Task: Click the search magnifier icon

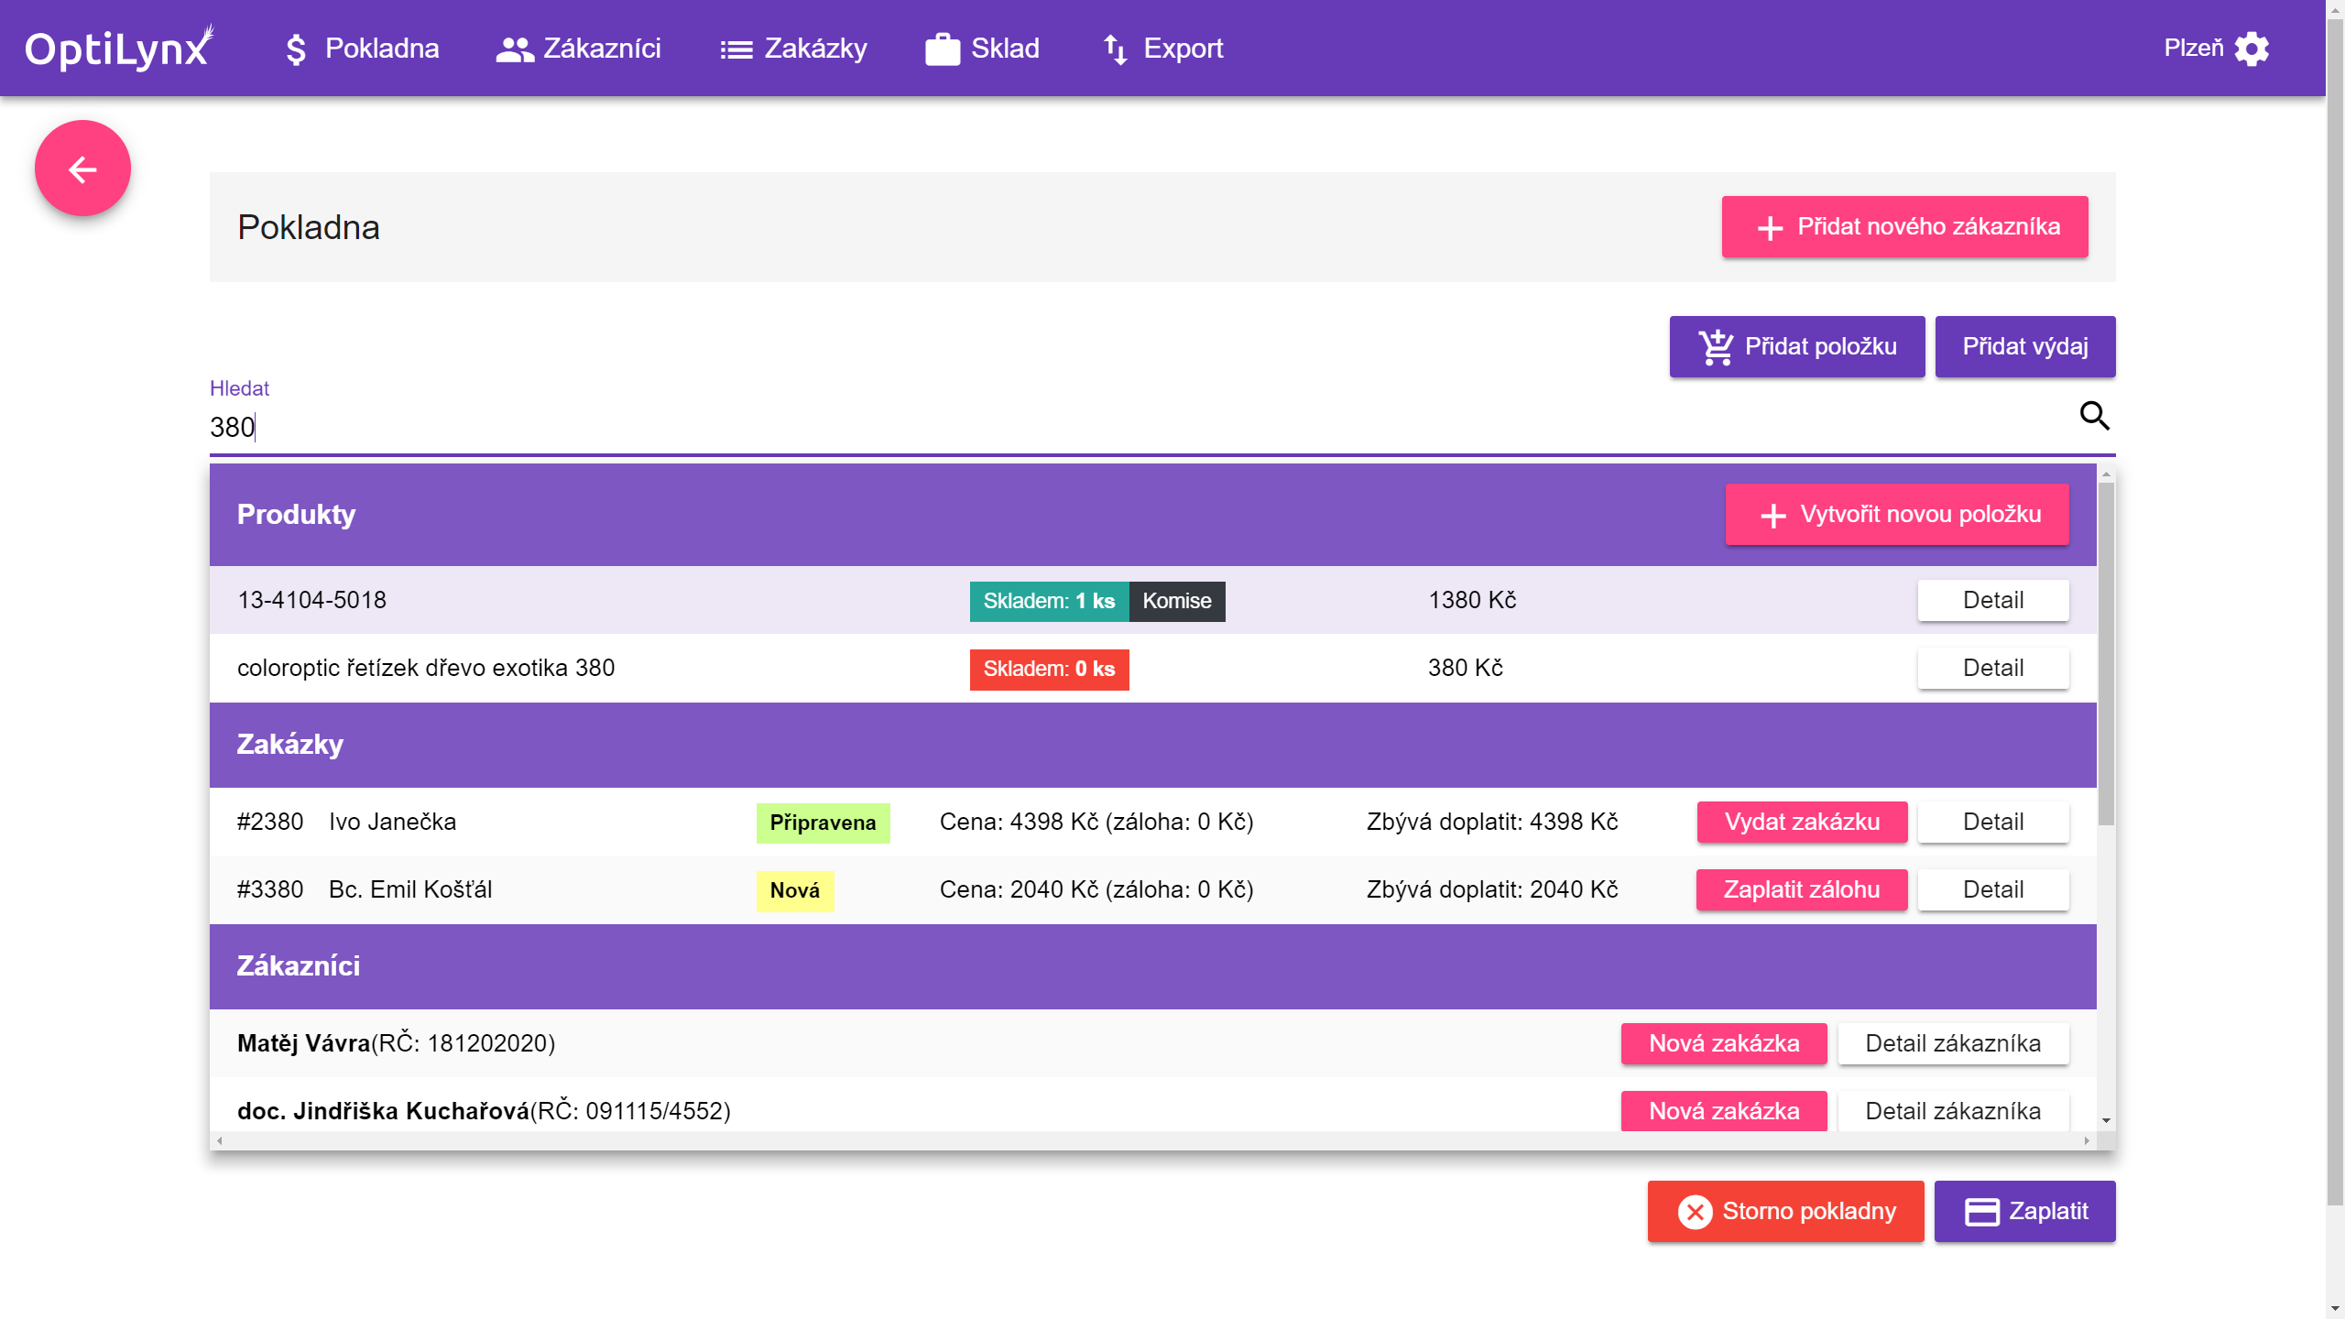Action: tap(2094, 416)
